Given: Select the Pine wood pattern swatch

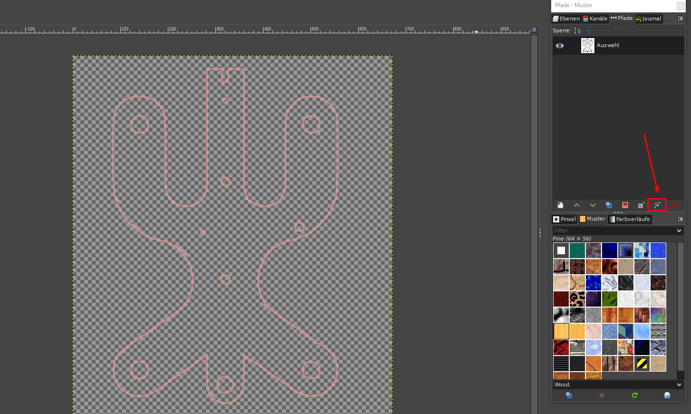Looking at the screenshot, I should coord(561,331).
